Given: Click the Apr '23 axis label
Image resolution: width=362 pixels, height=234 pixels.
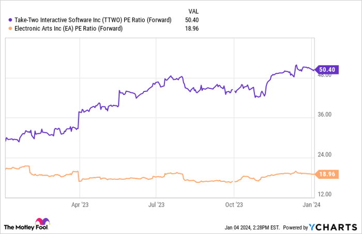Looking at the screenshot, I should point(80,204).
